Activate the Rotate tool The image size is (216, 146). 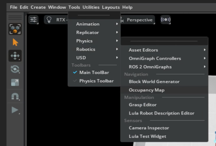(x=15, y=69)
